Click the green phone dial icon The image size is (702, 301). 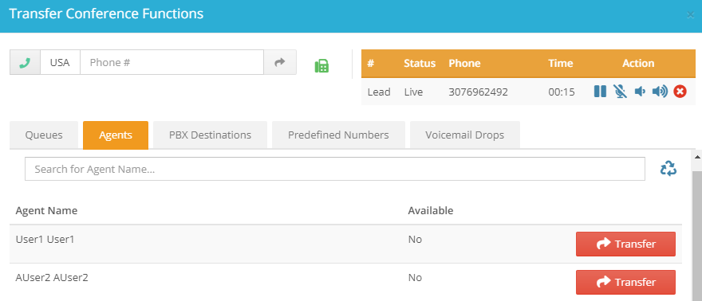click(25, 63)
